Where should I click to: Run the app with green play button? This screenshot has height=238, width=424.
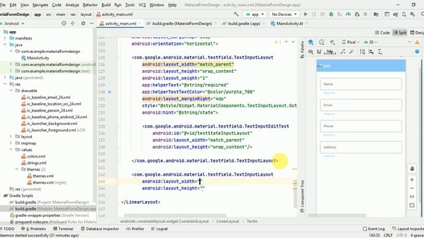305,14
